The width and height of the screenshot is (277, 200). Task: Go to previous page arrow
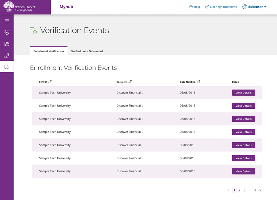(229, 190)
